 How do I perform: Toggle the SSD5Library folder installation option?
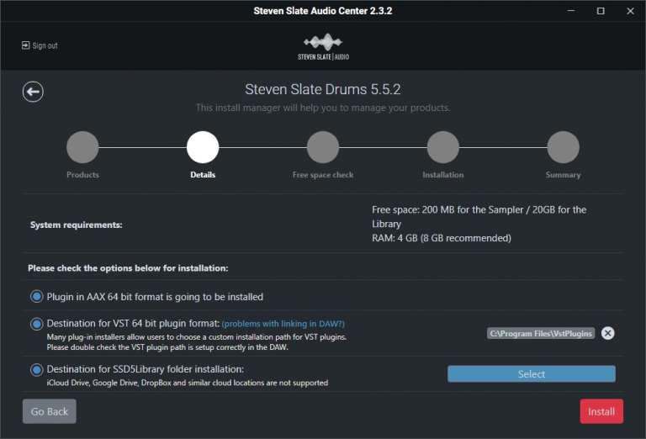36,369
